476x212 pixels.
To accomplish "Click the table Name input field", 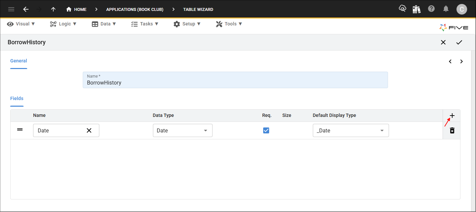I will pos(235,80).
